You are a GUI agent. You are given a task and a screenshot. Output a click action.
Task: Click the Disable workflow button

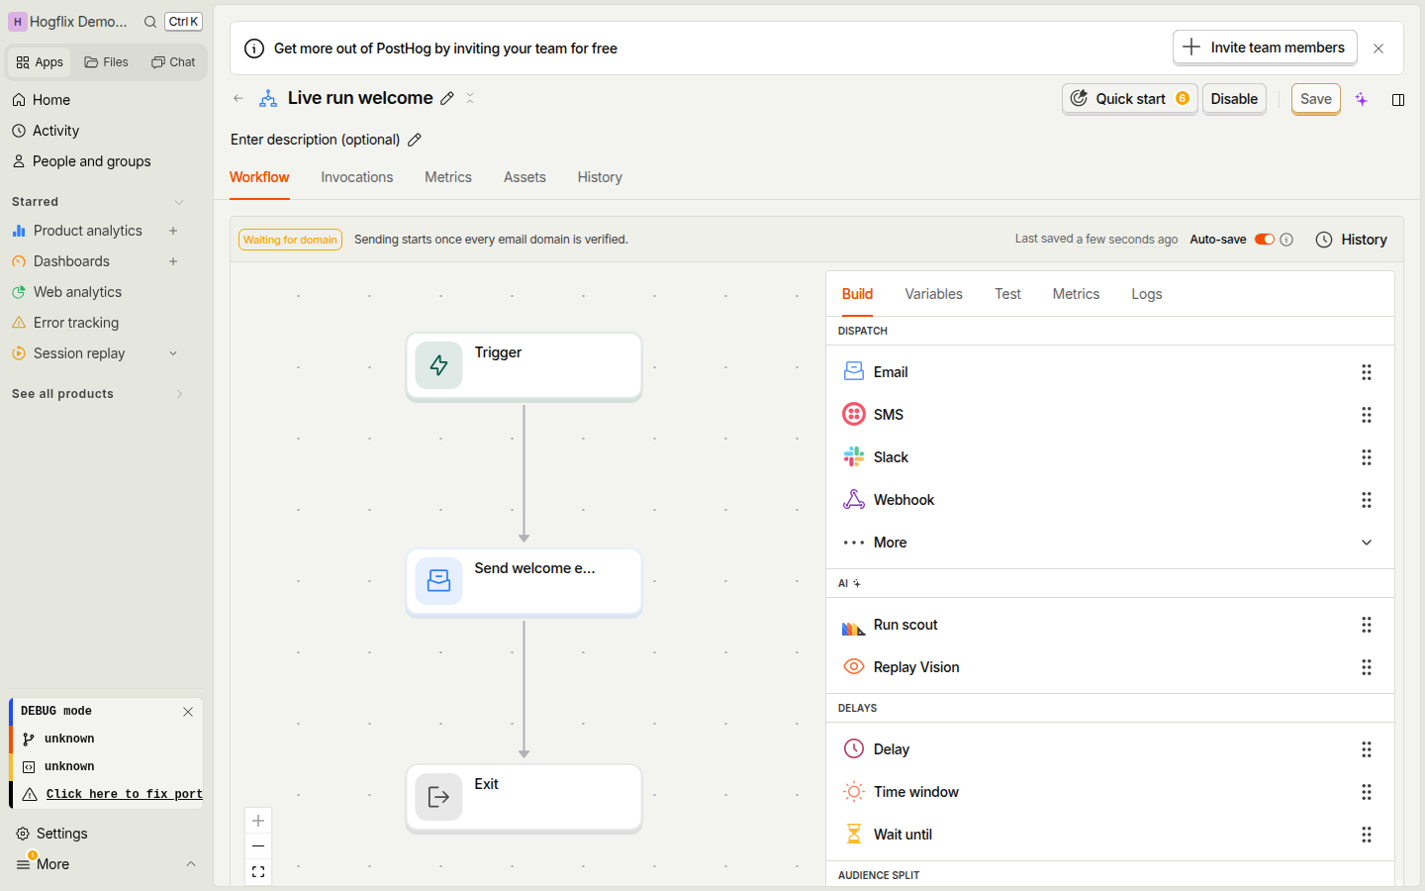(x=1234, y=99)
